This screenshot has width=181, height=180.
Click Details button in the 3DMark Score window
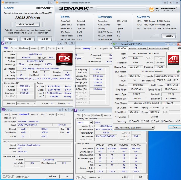pos(11,39)
